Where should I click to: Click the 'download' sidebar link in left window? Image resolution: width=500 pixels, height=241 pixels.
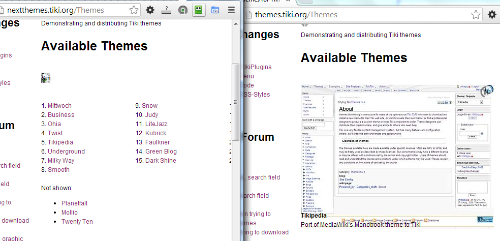[15, 221]
